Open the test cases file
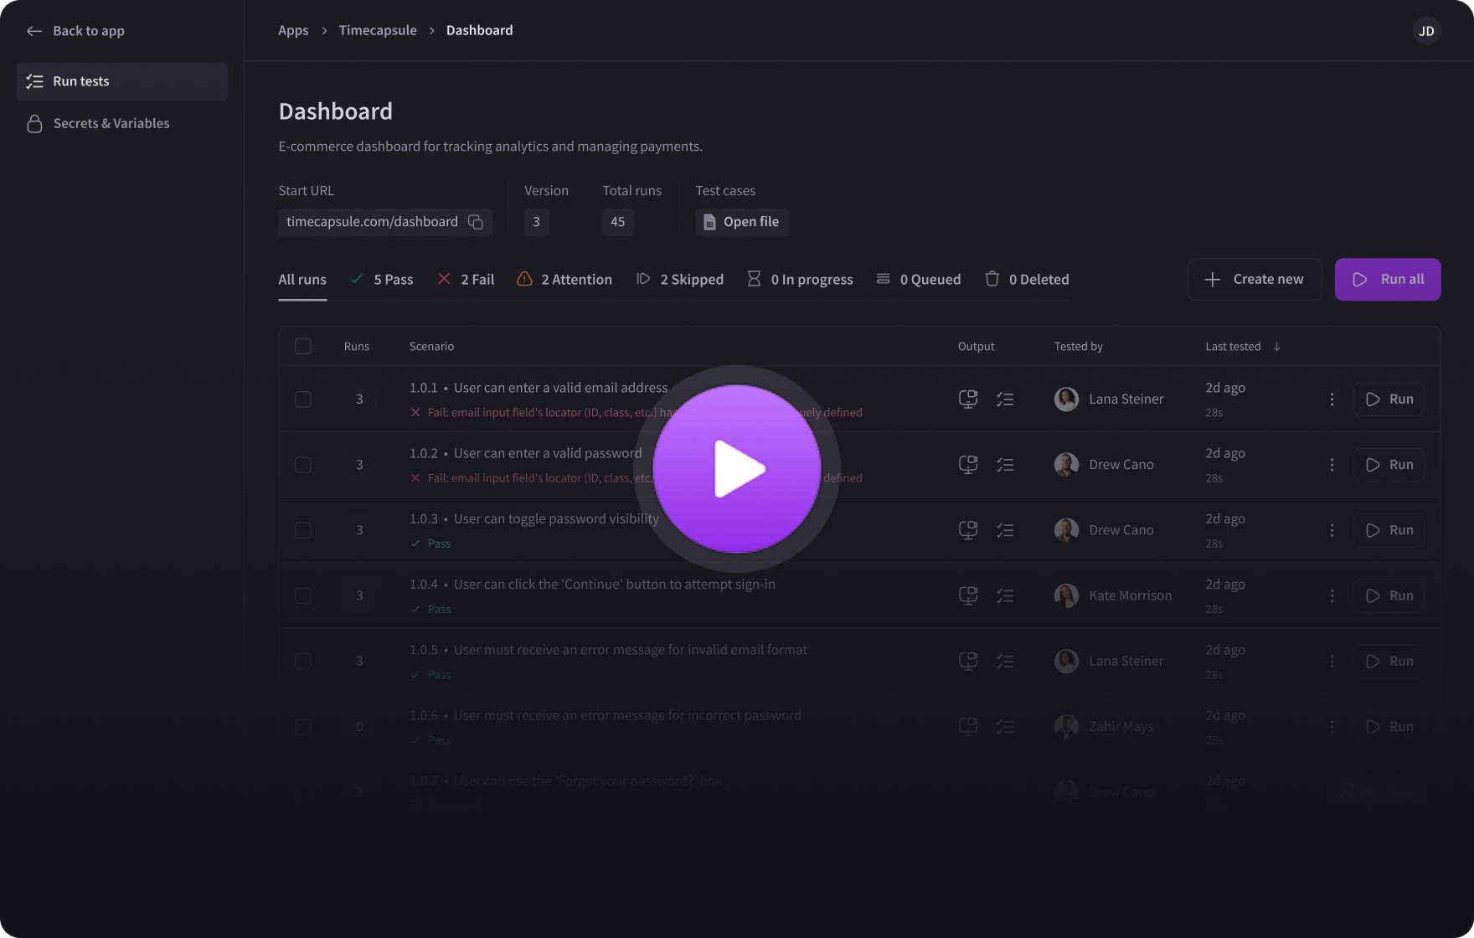 pyautogui.click(x=741, y=222)
